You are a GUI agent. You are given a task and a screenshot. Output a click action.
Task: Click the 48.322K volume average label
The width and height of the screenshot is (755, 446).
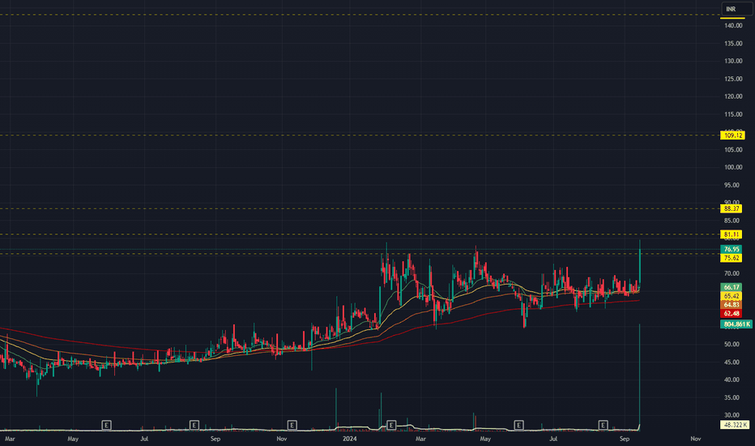click(x=735, y=425)
